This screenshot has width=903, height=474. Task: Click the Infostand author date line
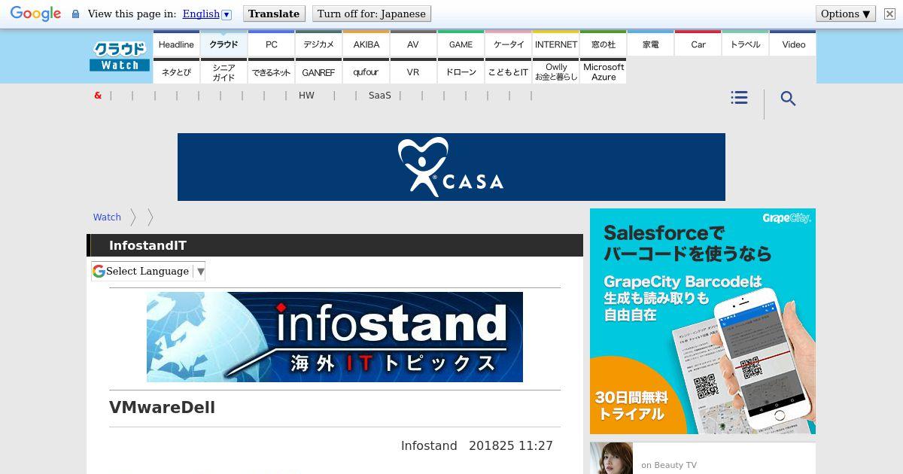point(477,445)
